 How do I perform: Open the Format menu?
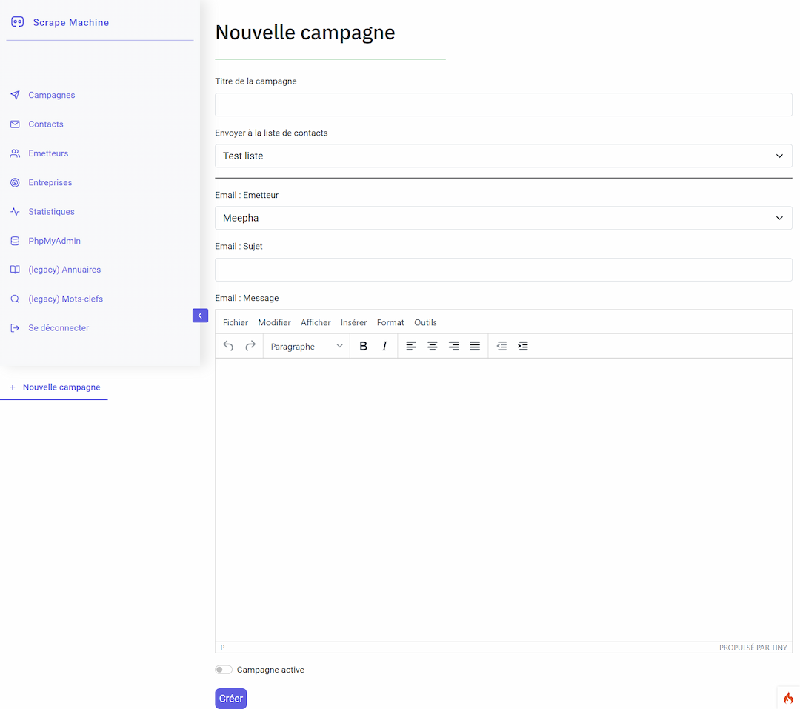(390, 322)
